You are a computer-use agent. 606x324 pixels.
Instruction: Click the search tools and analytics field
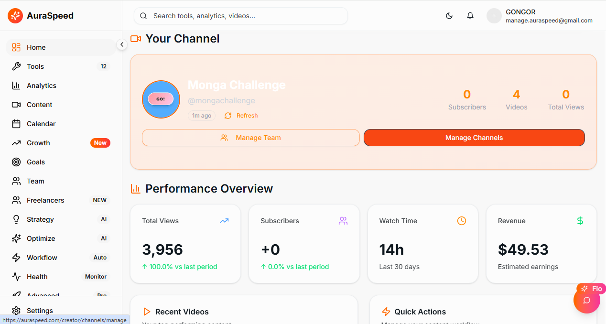click(x=241, y=15)
